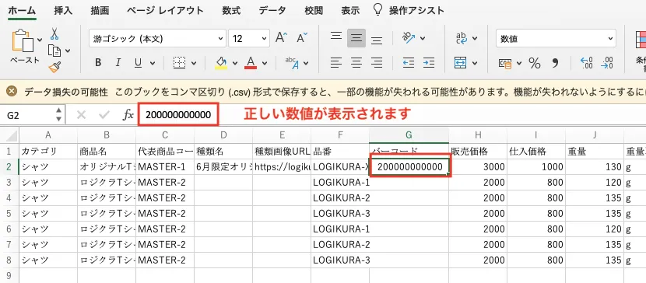
Task: Expand font color palette arrow
Action: [265, 63]
